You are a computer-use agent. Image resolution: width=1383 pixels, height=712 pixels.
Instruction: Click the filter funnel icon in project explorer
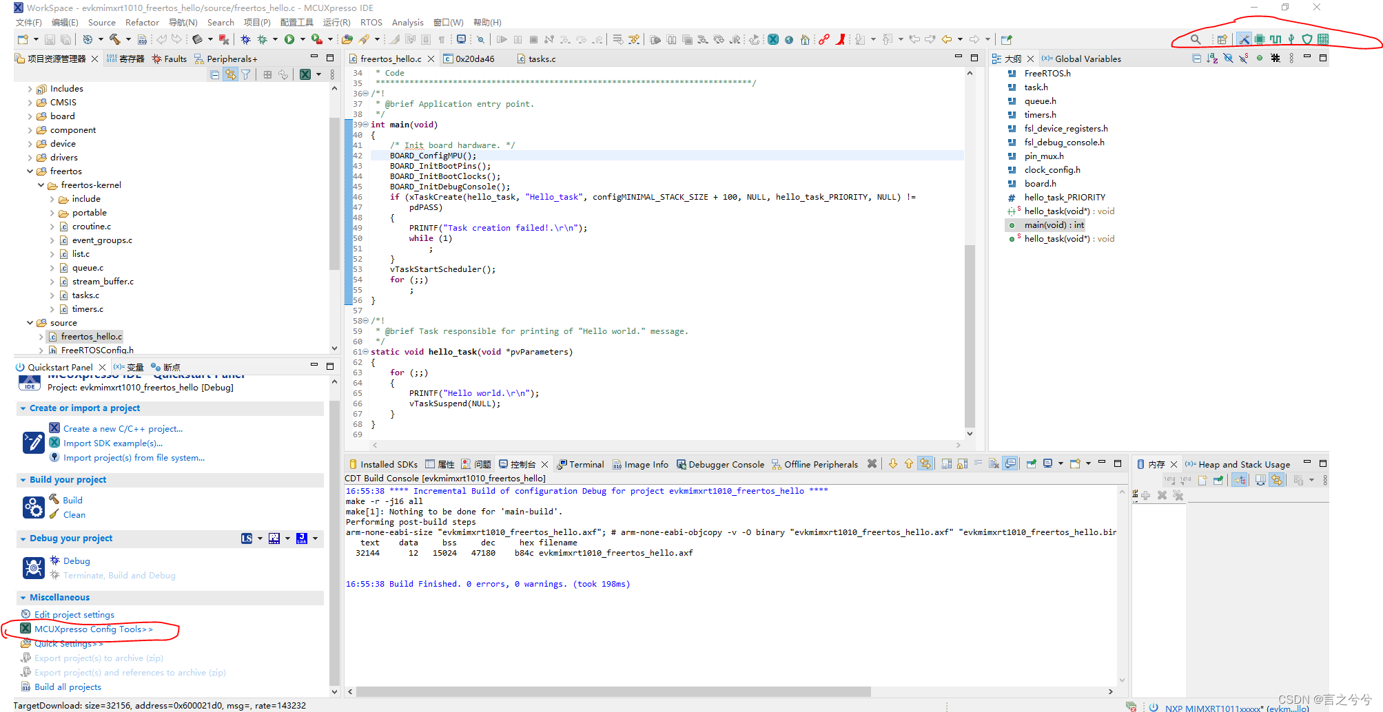point(246,74)
